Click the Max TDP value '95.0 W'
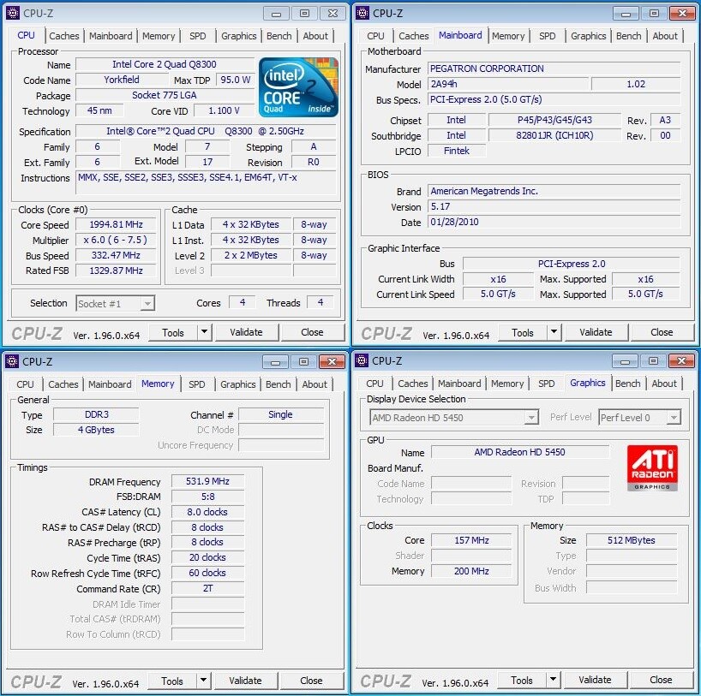The height and width of the screenshot is (696, 701). point(235,80)
